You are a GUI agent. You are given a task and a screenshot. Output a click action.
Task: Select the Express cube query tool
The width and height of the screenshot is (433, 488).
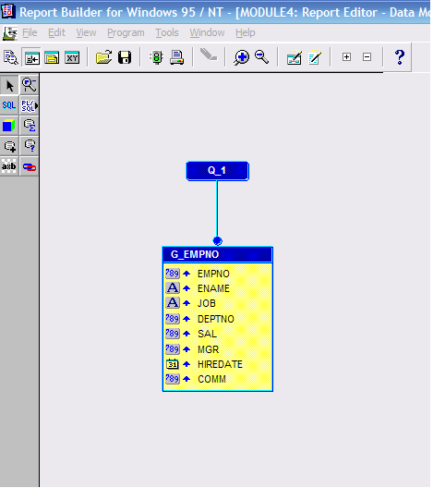click(x=9, y=126)
